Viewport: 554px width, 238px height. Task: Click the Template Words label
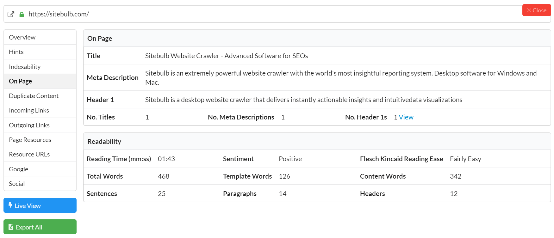247,176
